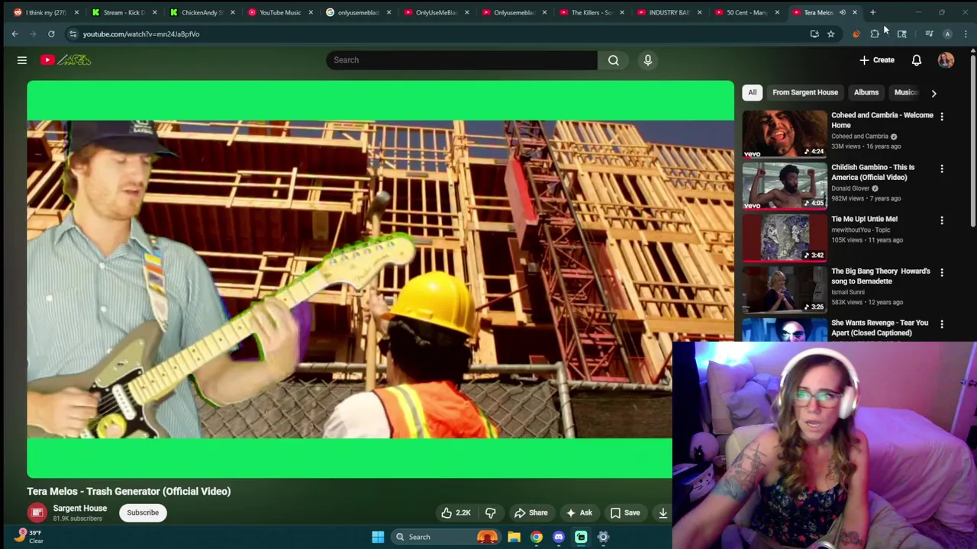
Task: Open File Explorer from the taskbar
Action: 514,537
